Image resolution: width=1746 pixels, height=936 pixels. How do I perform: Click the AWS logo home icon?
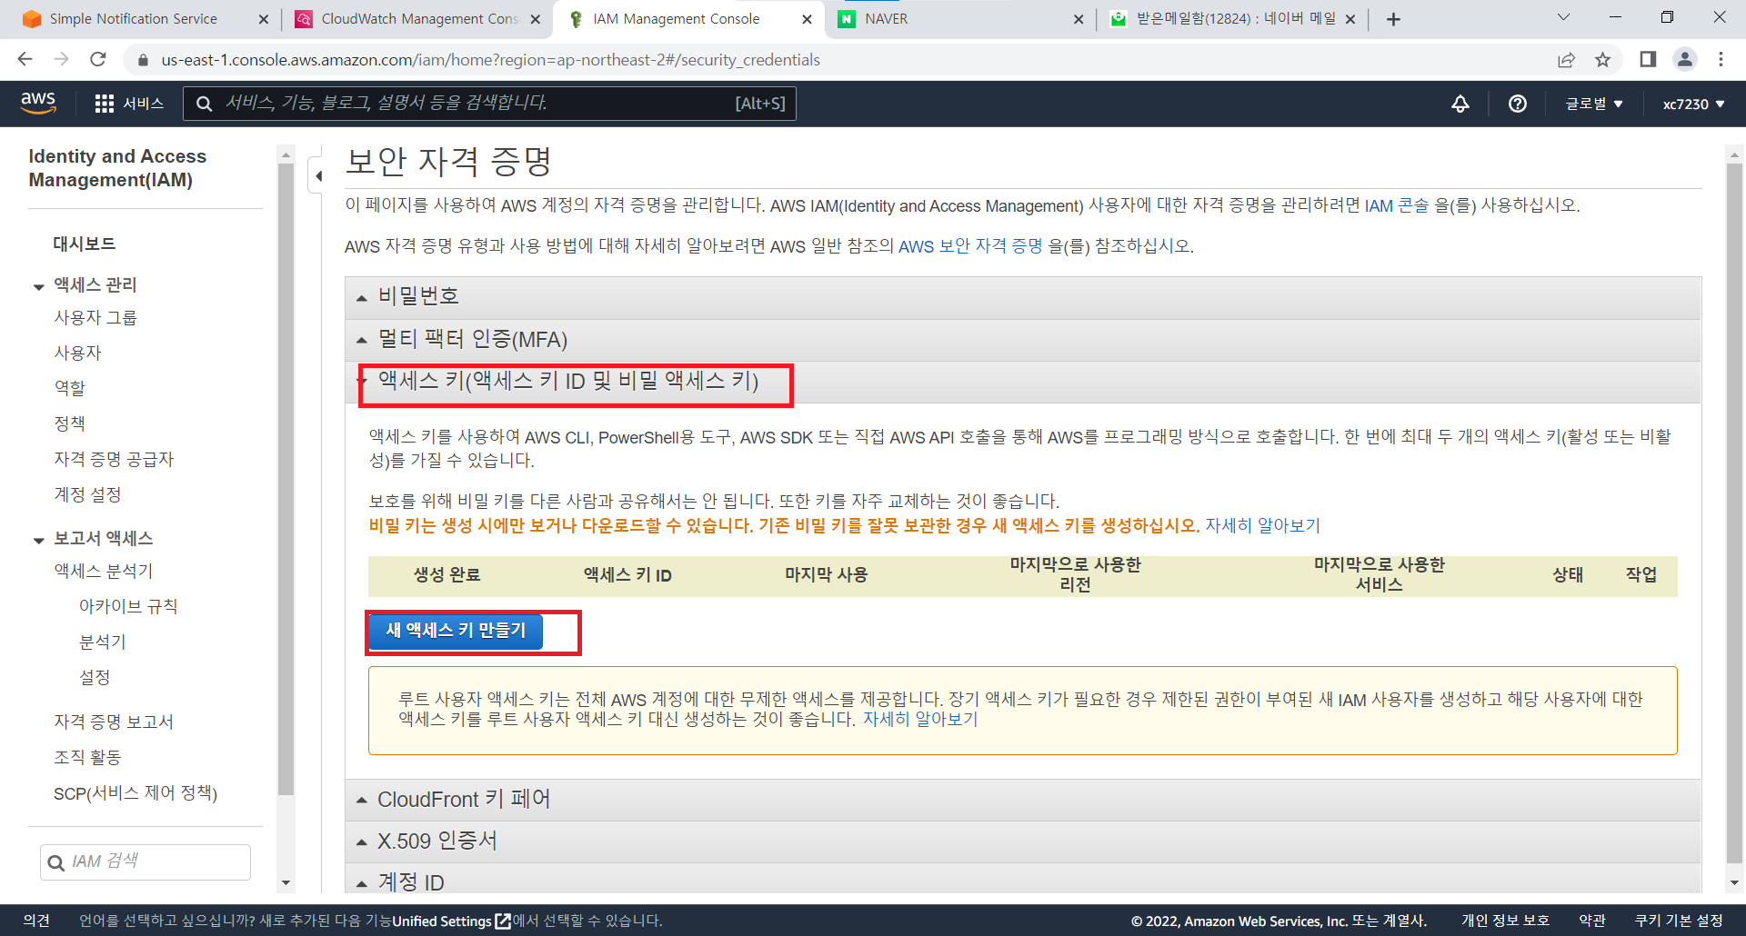pyautogui.click(x=38, y=103)
